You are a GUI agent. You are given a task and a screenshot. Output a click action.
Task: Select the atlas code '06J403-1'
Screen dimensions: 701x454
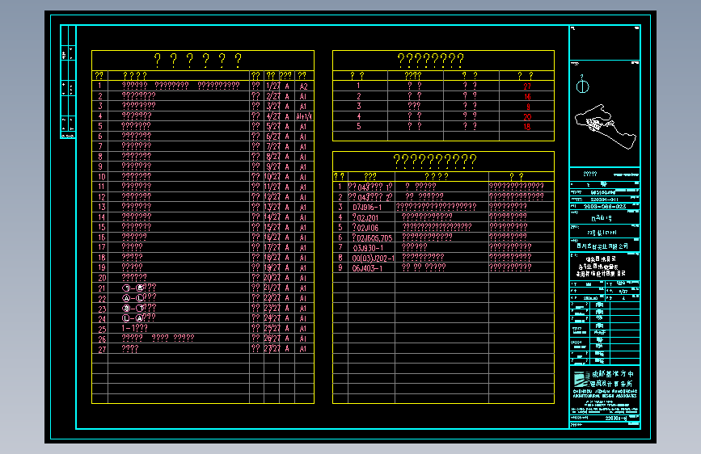367,268
